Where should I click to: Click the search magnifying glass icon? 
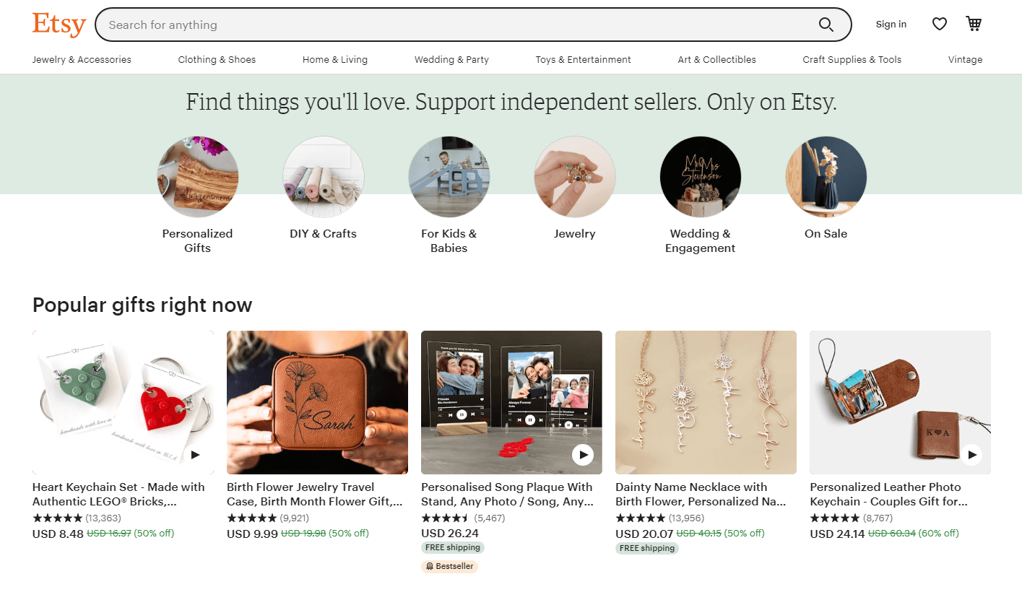pos(826,24)
